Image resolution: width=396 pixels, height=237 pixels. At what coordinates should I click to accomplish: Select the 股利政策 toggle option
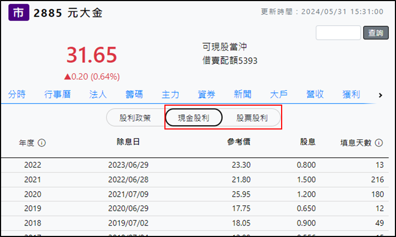(135, 118)
